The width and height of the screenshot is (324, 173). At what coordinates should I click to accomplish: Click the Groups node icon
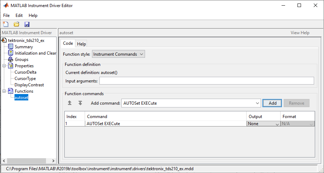(x=11, y=59)
